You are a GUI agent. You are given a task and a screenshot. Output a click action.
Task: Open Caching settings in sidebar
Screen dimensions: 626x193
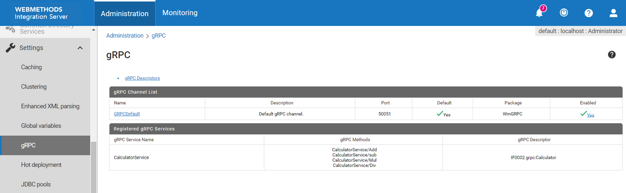[x=31, y=67]
